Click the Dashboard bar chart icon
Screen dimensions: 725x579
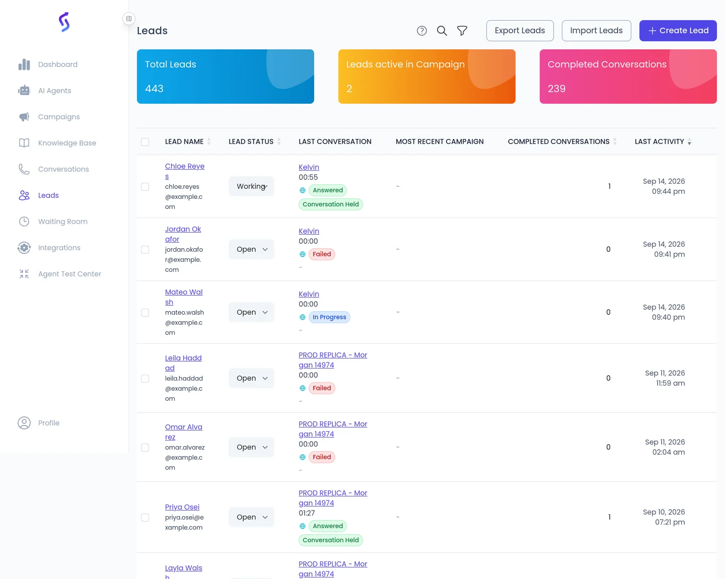pos(24,64)
